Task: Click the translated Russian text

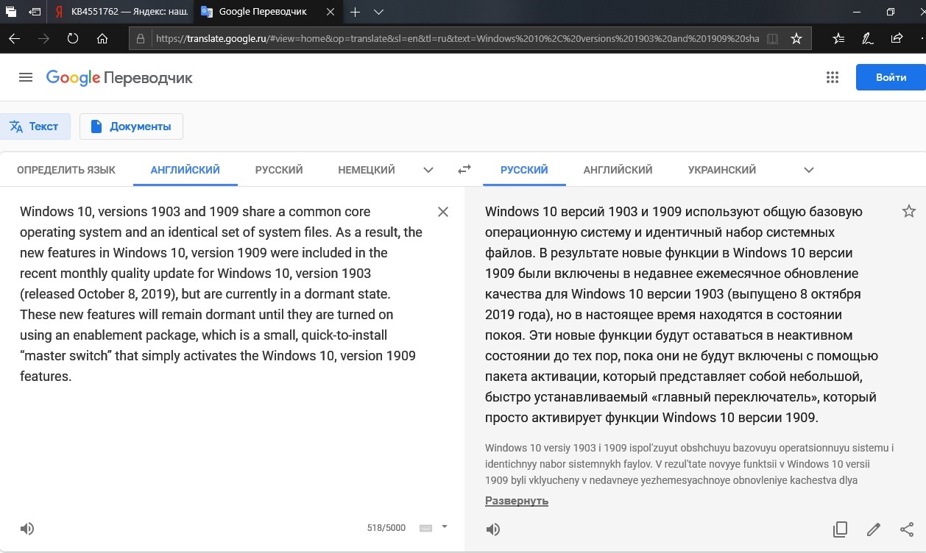Action: point(682,315)
